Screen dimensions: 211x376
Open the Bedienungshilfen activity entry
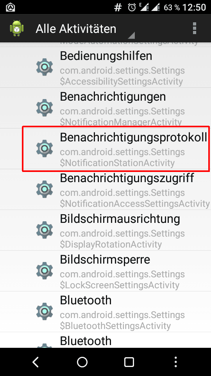click(x=105, y=67)
